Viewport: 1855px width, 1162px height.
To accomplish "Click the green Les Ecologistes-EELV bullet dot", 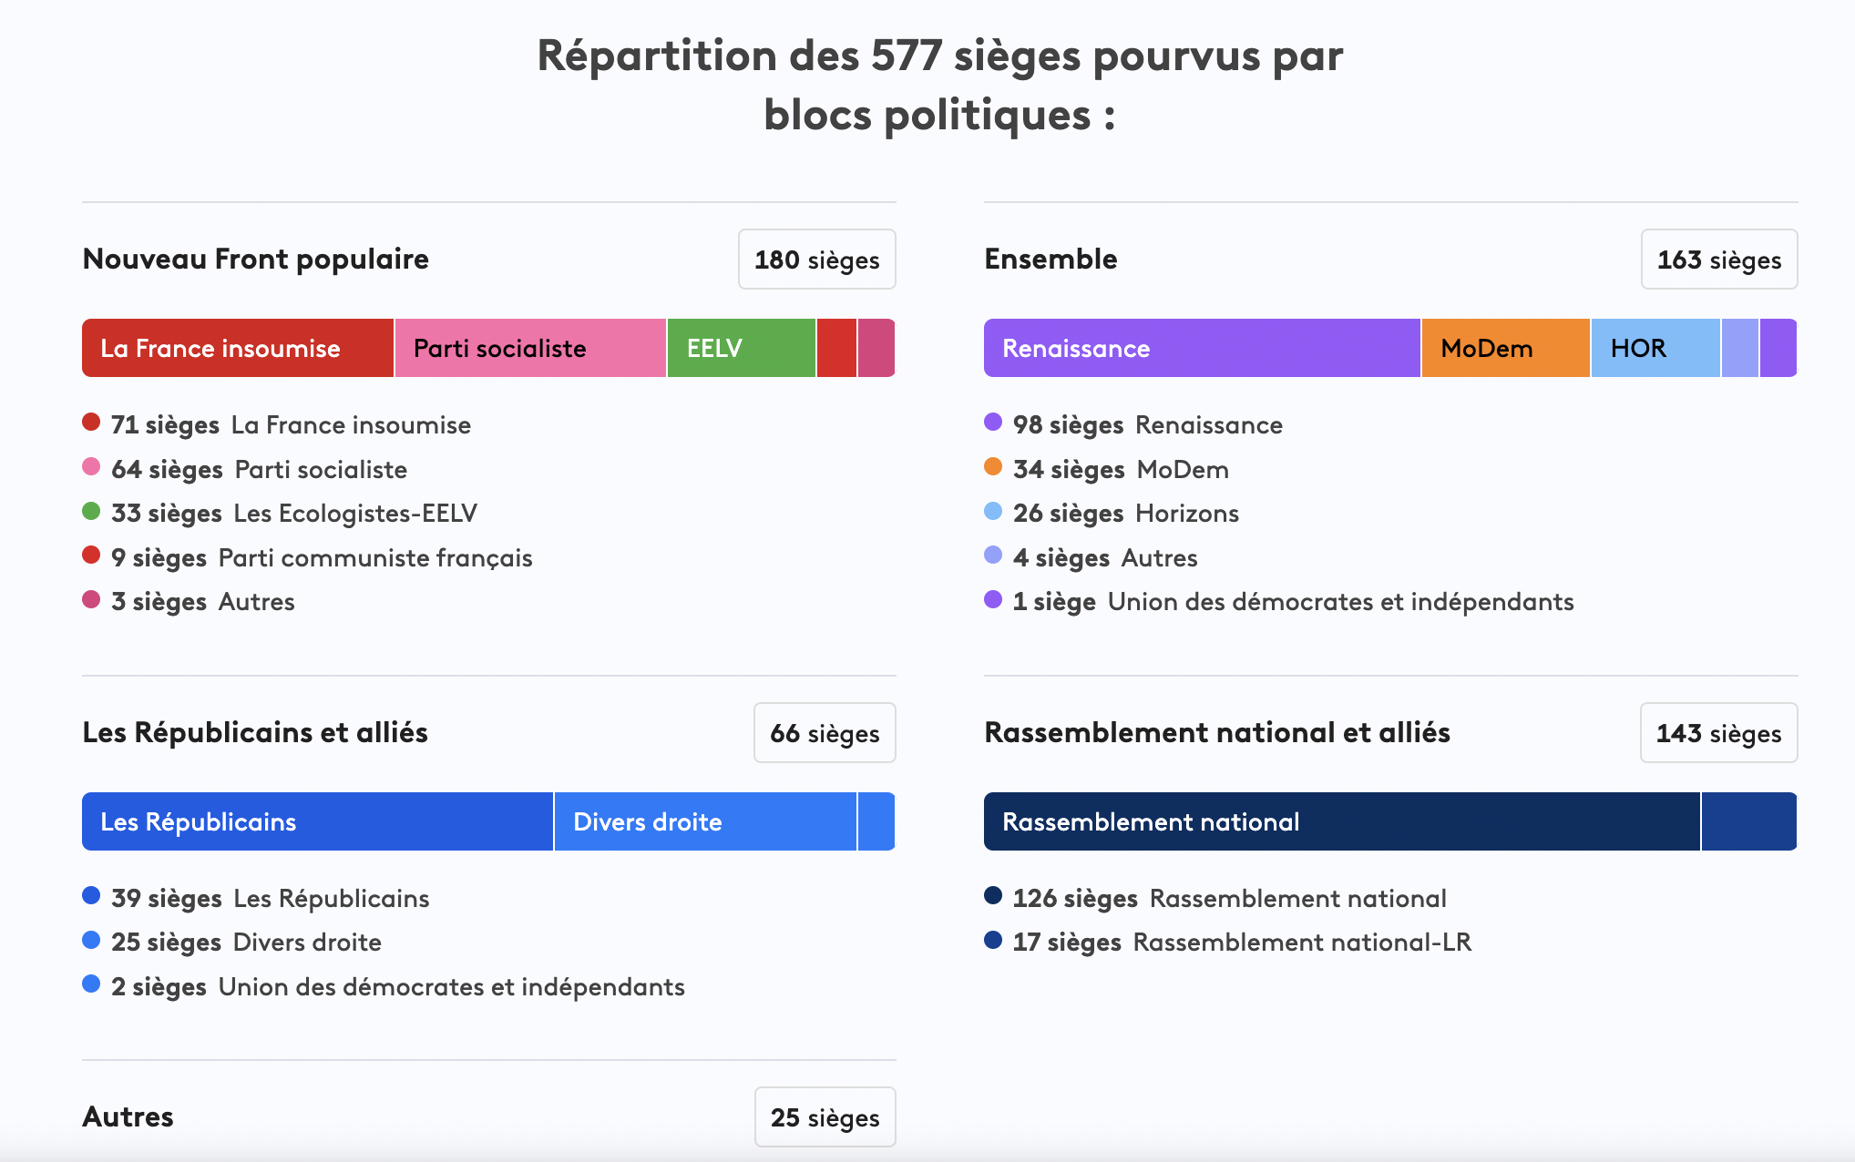I will 91,512.
